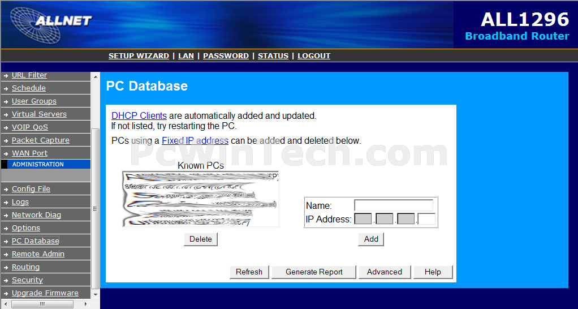
Task: Open the STATUS top menu link
Action: tap(273, 55)
